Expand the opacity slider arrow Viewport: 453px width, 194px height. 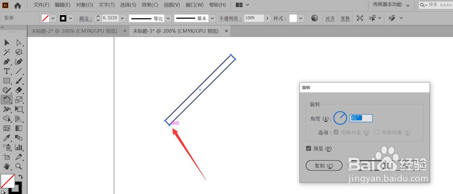[x=267, y=18]
